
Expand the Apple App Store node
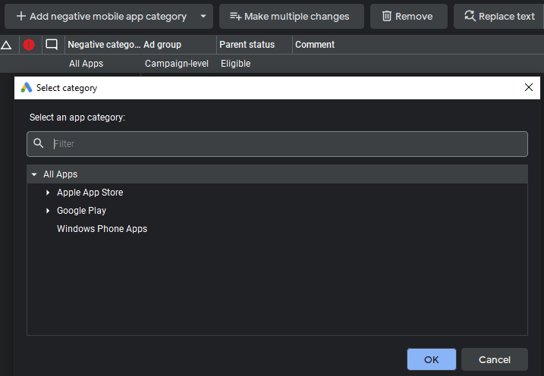(48, 193)
